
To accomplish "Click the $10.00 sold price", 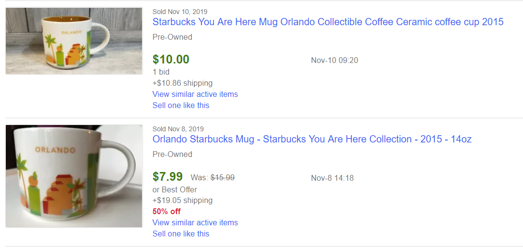I will pos(171,60).
